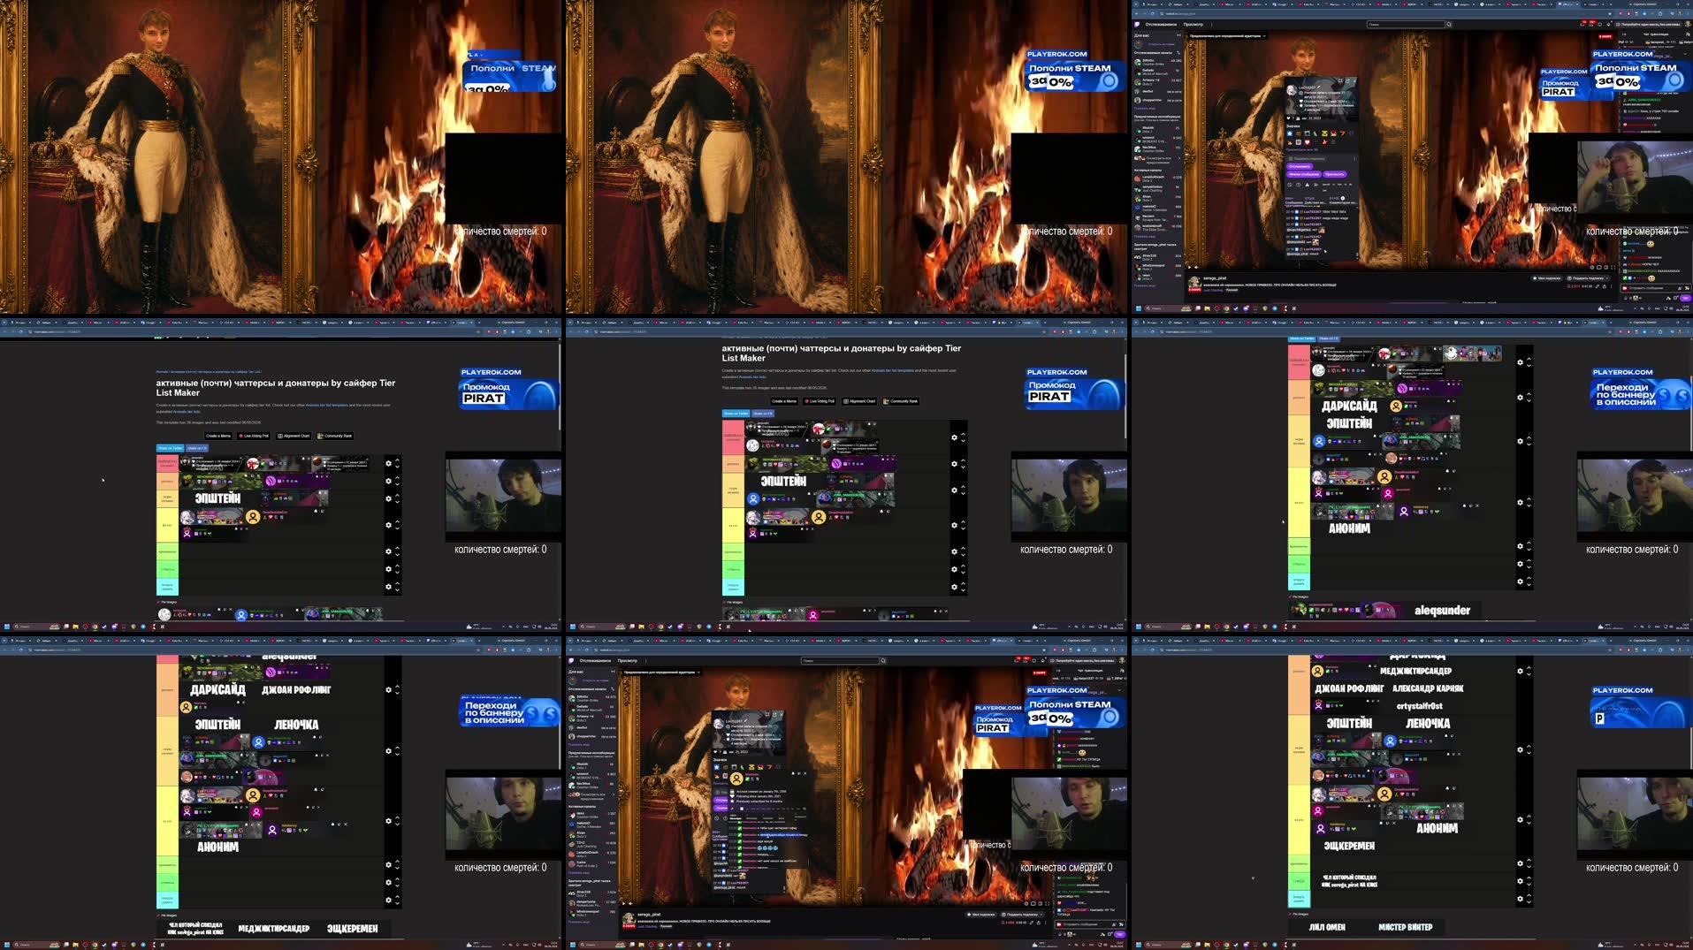Image resolution: width=1693 pixels, height=950 pixels.
Task: Select the МИСТЕР ВИНТЕР tile
Action: 1405,926
